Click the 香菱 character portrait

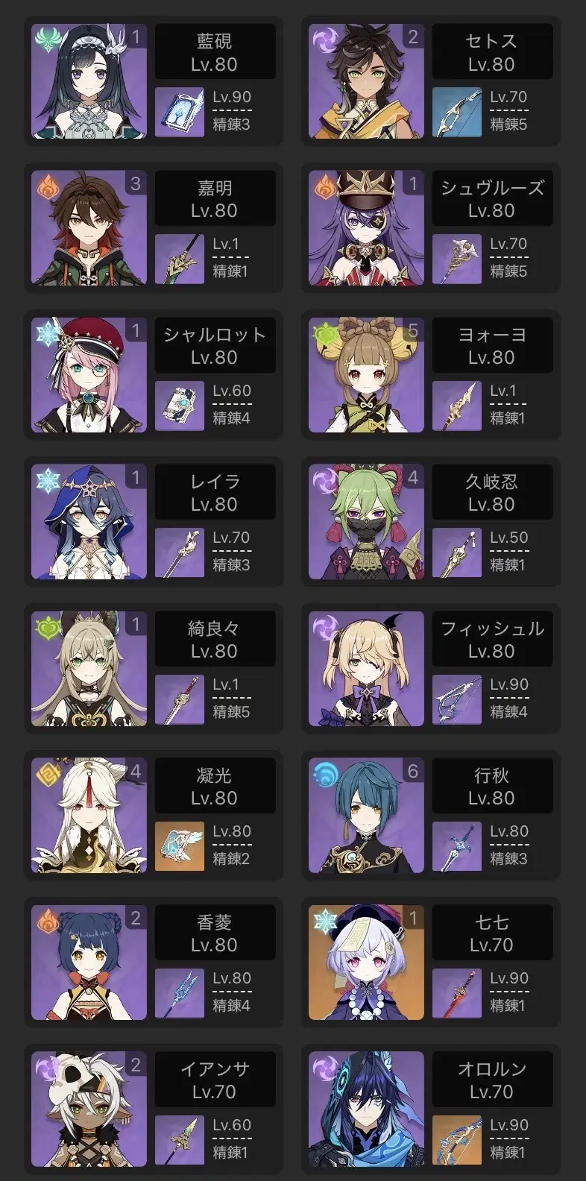89,963
